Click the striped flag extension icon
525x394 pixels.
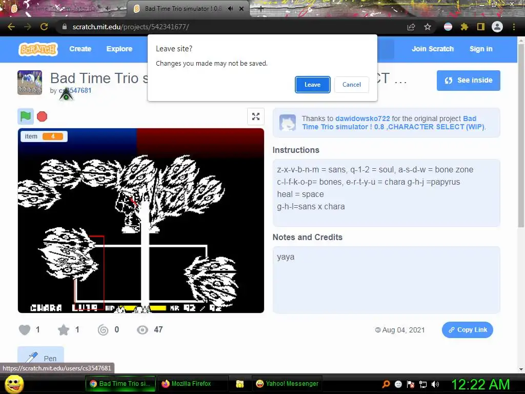448,27
